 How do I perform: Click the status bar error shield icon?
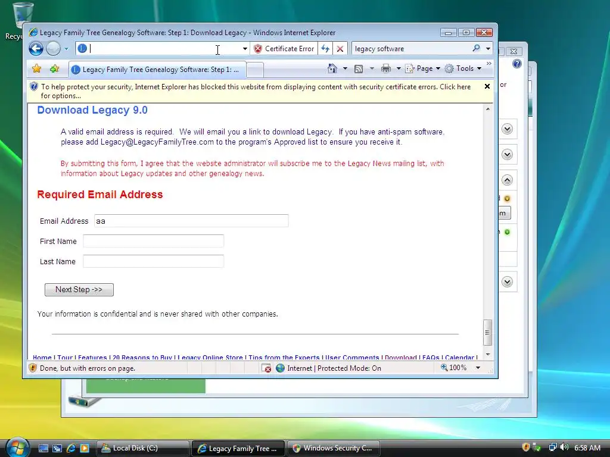click(33, 368)
